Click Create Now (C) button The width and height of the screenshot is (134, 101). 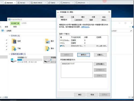[100, 64]
